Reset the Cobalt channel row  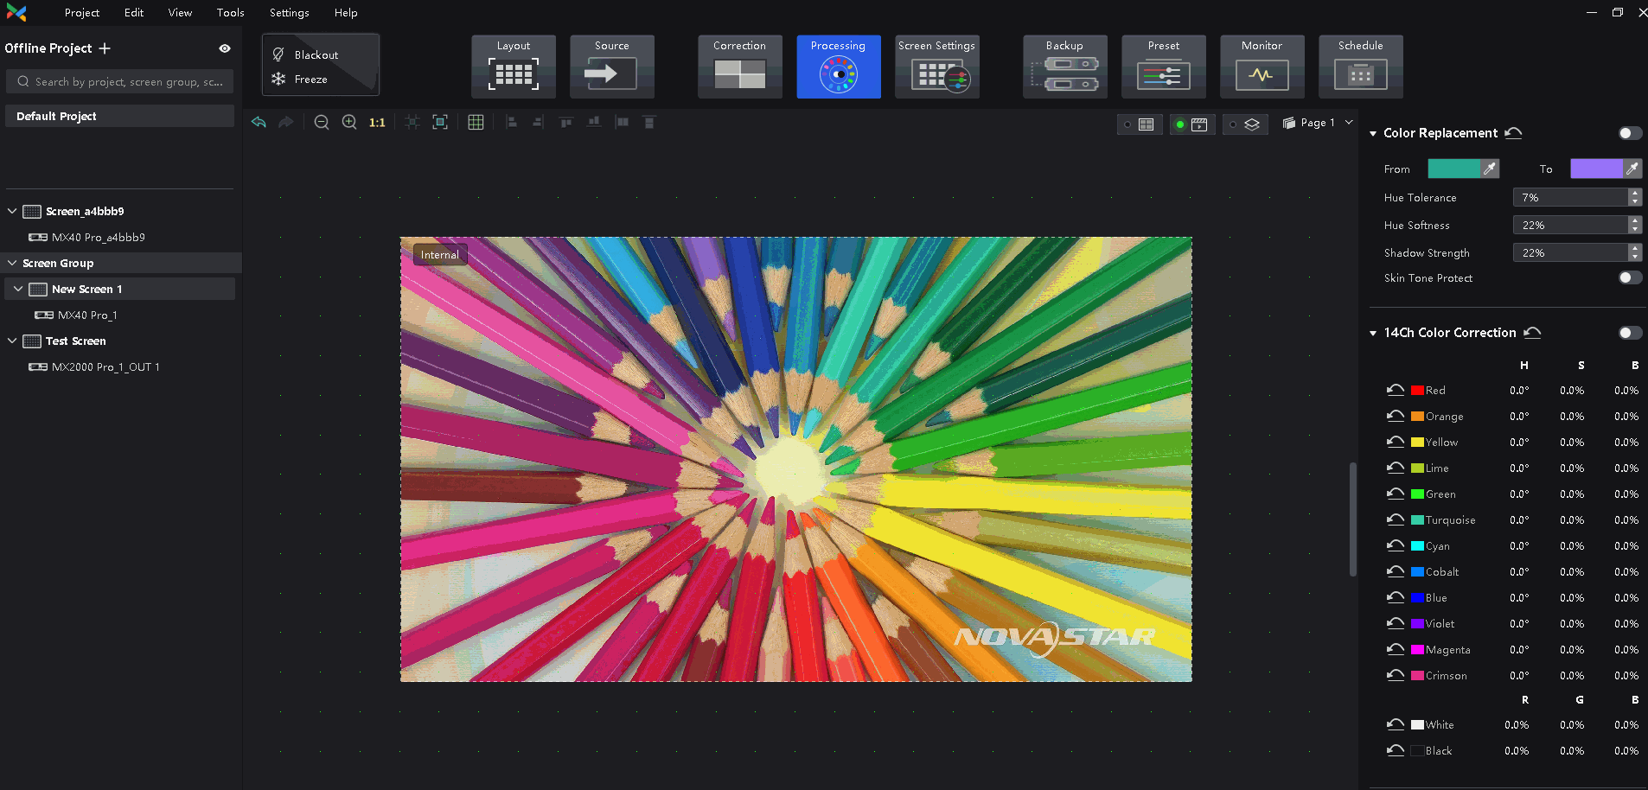tap(1396, 571)
